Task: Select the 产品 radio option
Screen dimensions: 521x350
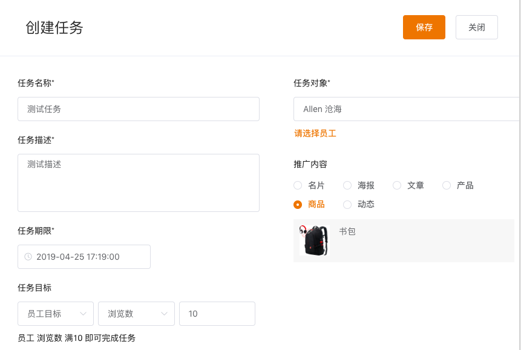Action: (x=447, y=185)
